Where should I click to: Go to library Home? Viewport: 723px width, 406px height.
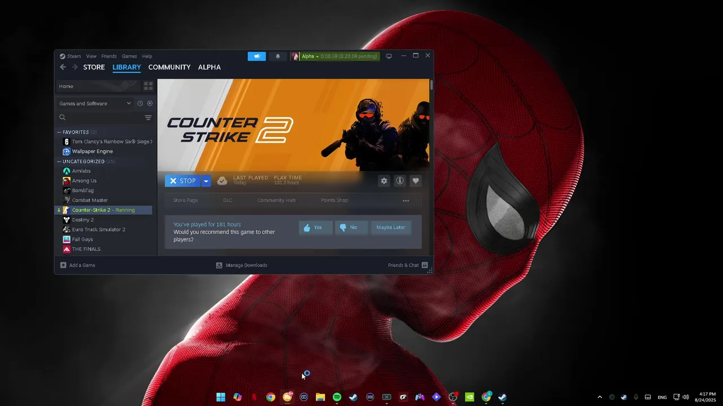pyautogui.click(x=98, y=86)
